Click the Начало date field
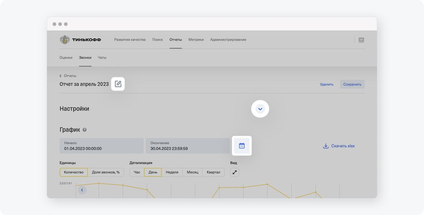 coord(101,146)
